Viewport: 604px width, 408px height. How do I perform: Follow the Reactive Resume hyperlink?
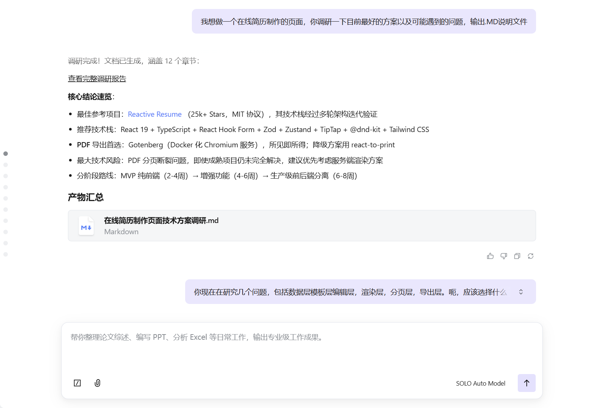point(155,114)
